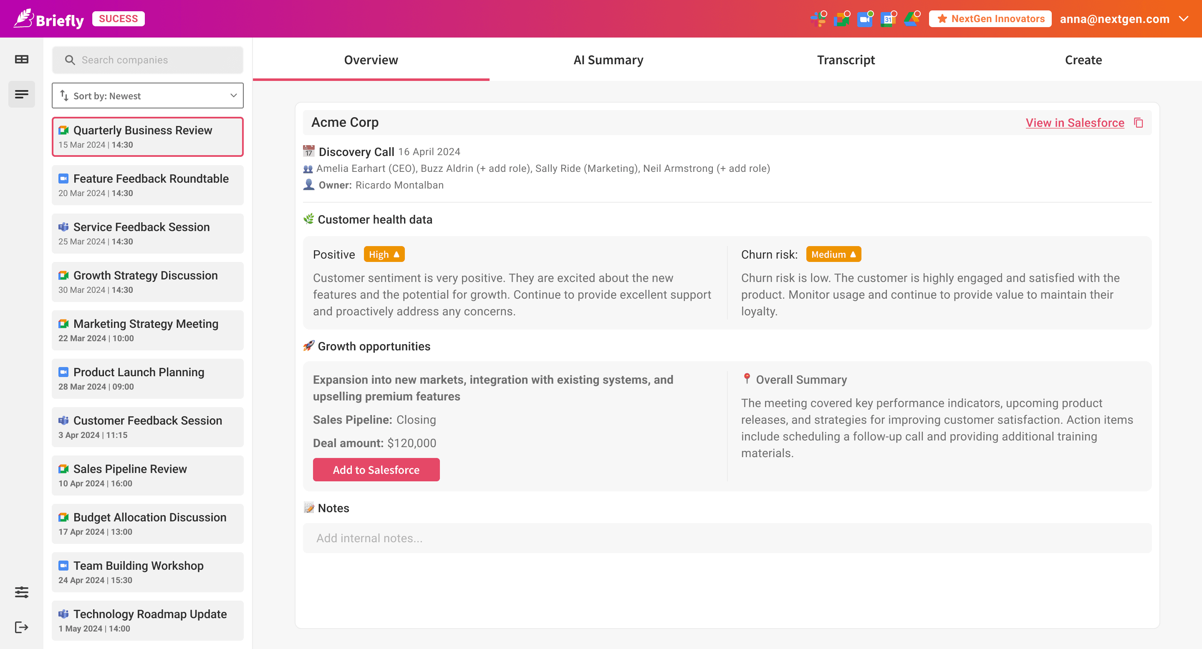Click the Search companies field
The height and width of the screenshot is (649, 1202).
(147, 60)
